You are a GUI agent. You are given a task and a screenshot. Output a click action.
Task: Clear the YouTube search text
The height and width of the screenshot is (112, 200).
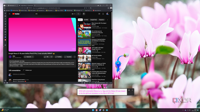coord(75,14)
